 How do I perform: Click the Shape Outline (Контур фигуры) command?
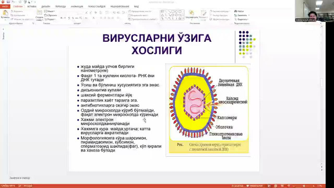(x=219, y=15)
